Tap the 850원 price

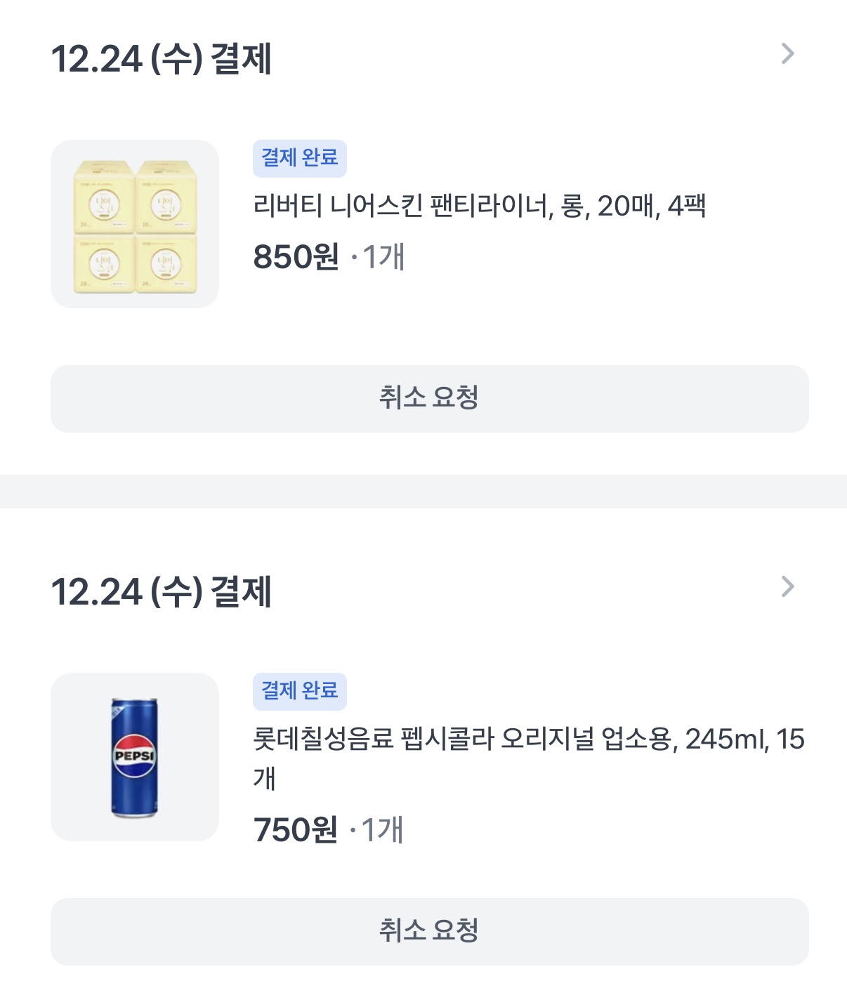pos(296,257)
